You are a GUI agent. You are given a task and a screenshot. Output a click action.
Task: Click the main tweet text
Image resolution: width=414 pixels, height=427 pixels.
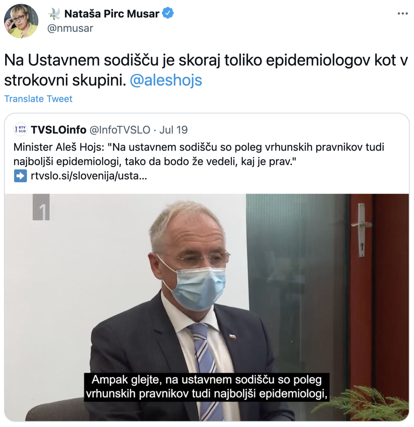[x=206, y=70]
